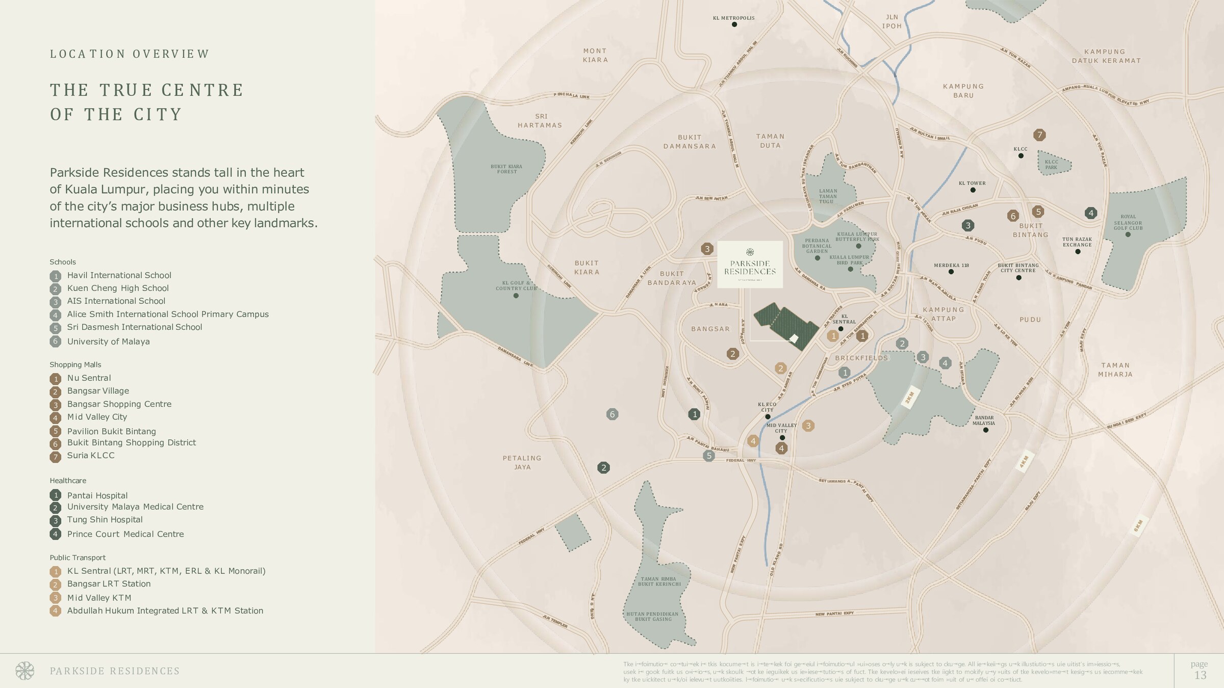Select the 'MONT KIARA' district label
Image resolution: width=1224 pixels, height=688 pixels.
[x=595, y=55]
